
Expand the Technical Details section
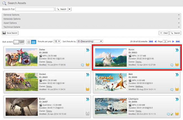coord(91,27)
